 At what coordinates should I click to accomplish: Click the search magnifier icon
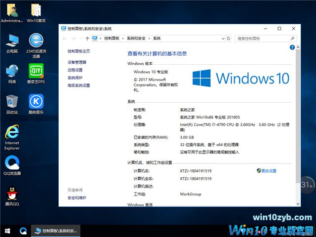tap(292, 39)
